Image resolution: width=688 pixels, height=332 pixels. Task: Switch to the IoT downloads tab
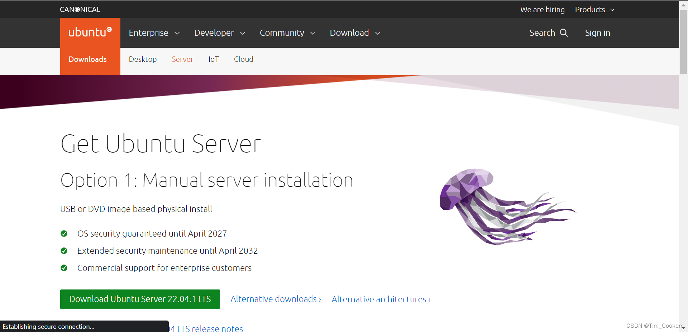pos(214,59)
